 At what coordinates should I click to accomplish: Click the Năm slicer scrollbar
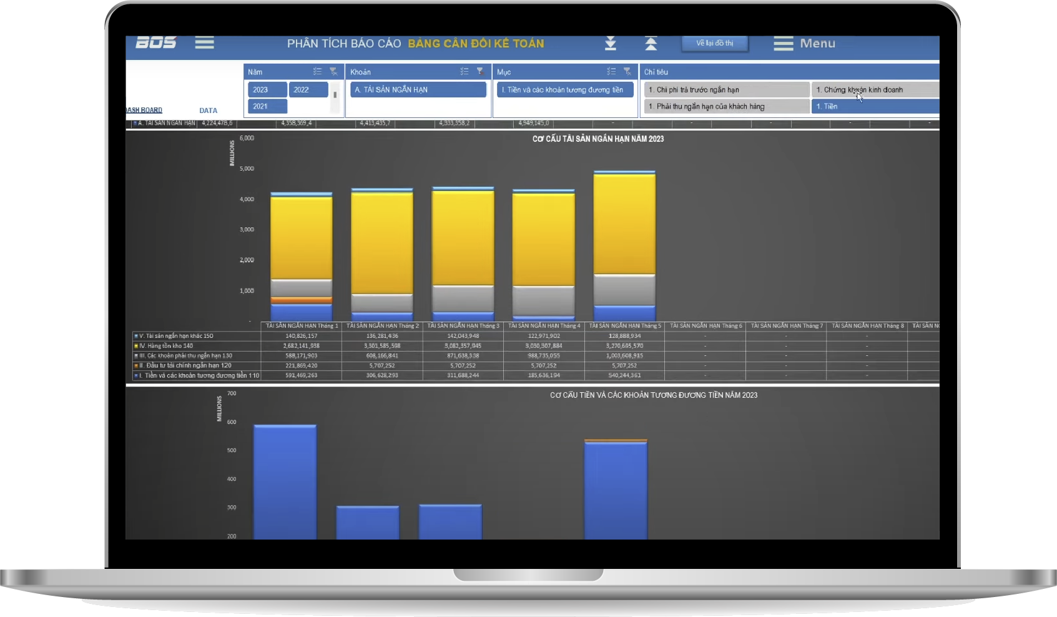[335, 96]
